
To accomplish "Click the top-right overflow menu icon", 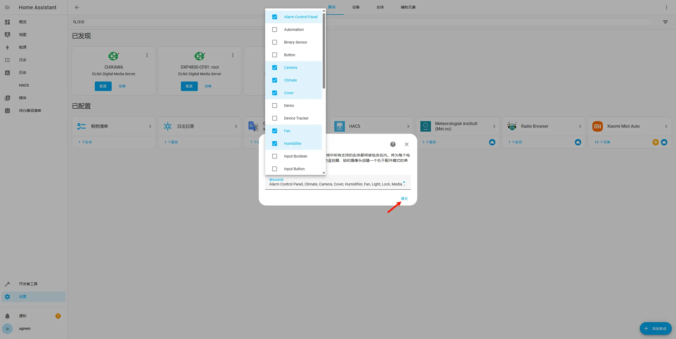I will (666, 7).
